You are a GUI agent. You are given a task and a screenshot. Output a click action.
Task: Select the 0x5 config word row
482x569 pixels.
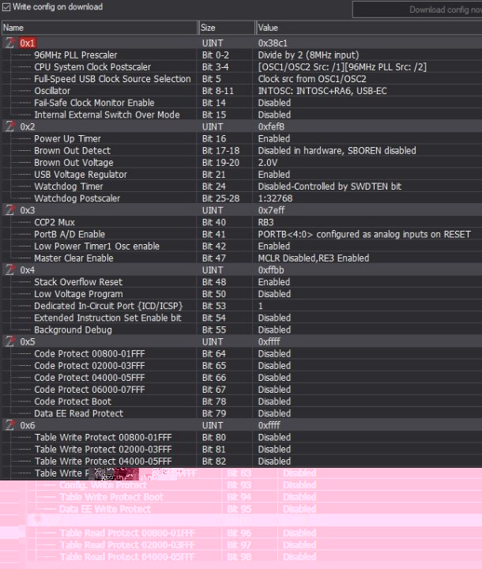(x=242, y=341)
